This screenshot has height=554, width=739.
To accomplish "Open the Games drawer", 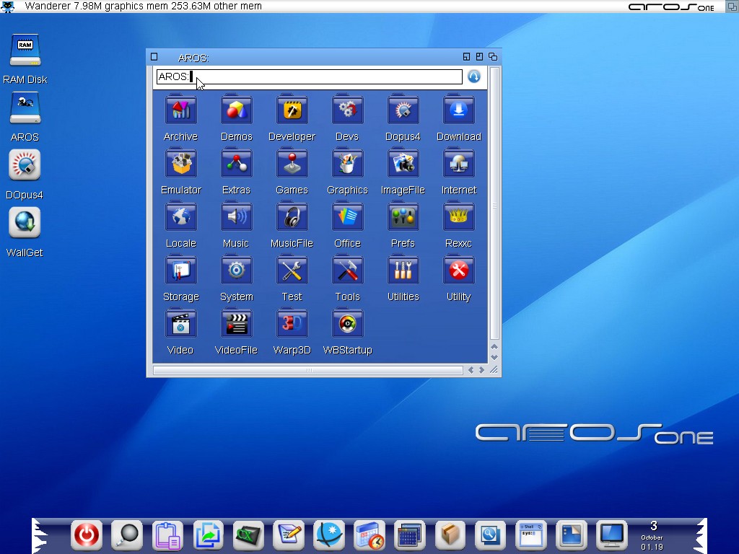I will (x=292, y=164).
